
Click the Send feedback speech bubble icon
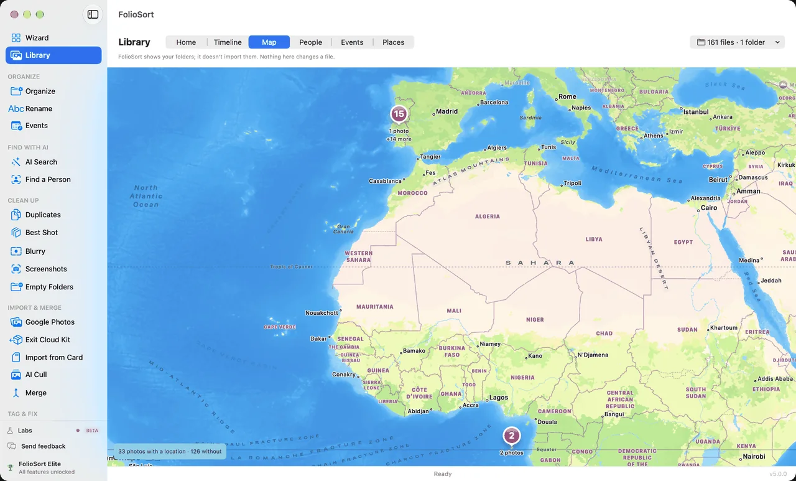(x=11, y=446)
